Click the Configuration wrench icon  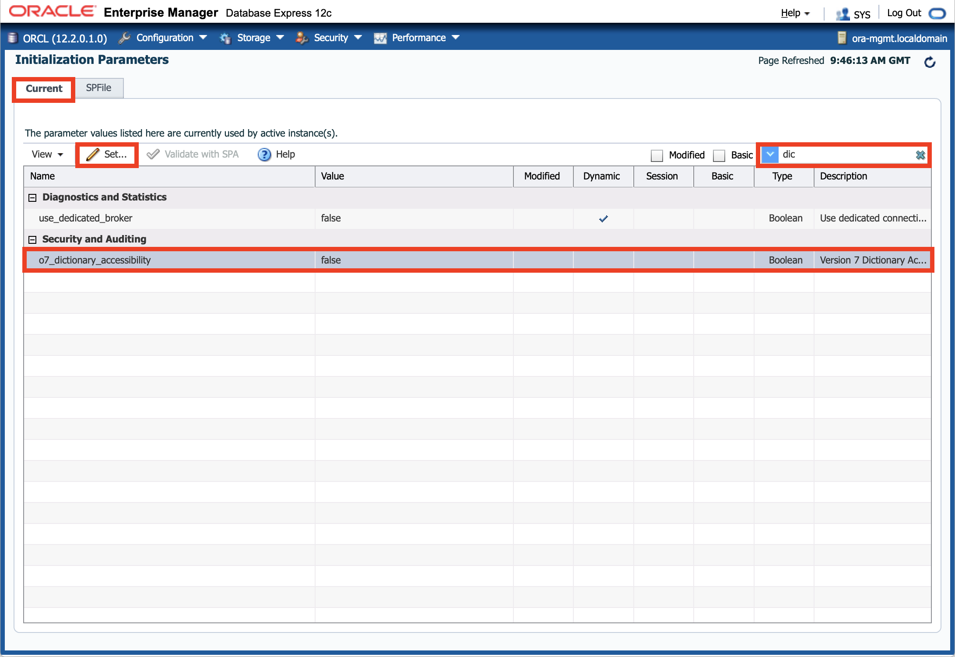[x=125, y=38]
